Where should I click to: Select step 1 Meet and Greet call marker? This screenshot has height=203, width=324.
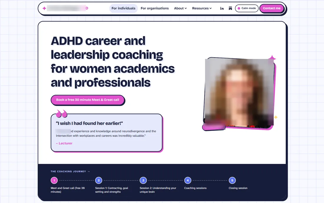tap(54, 180)
